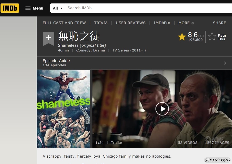Play the trailer video
Viewport: 232px width, 164px height.
(x=162, y=109)
